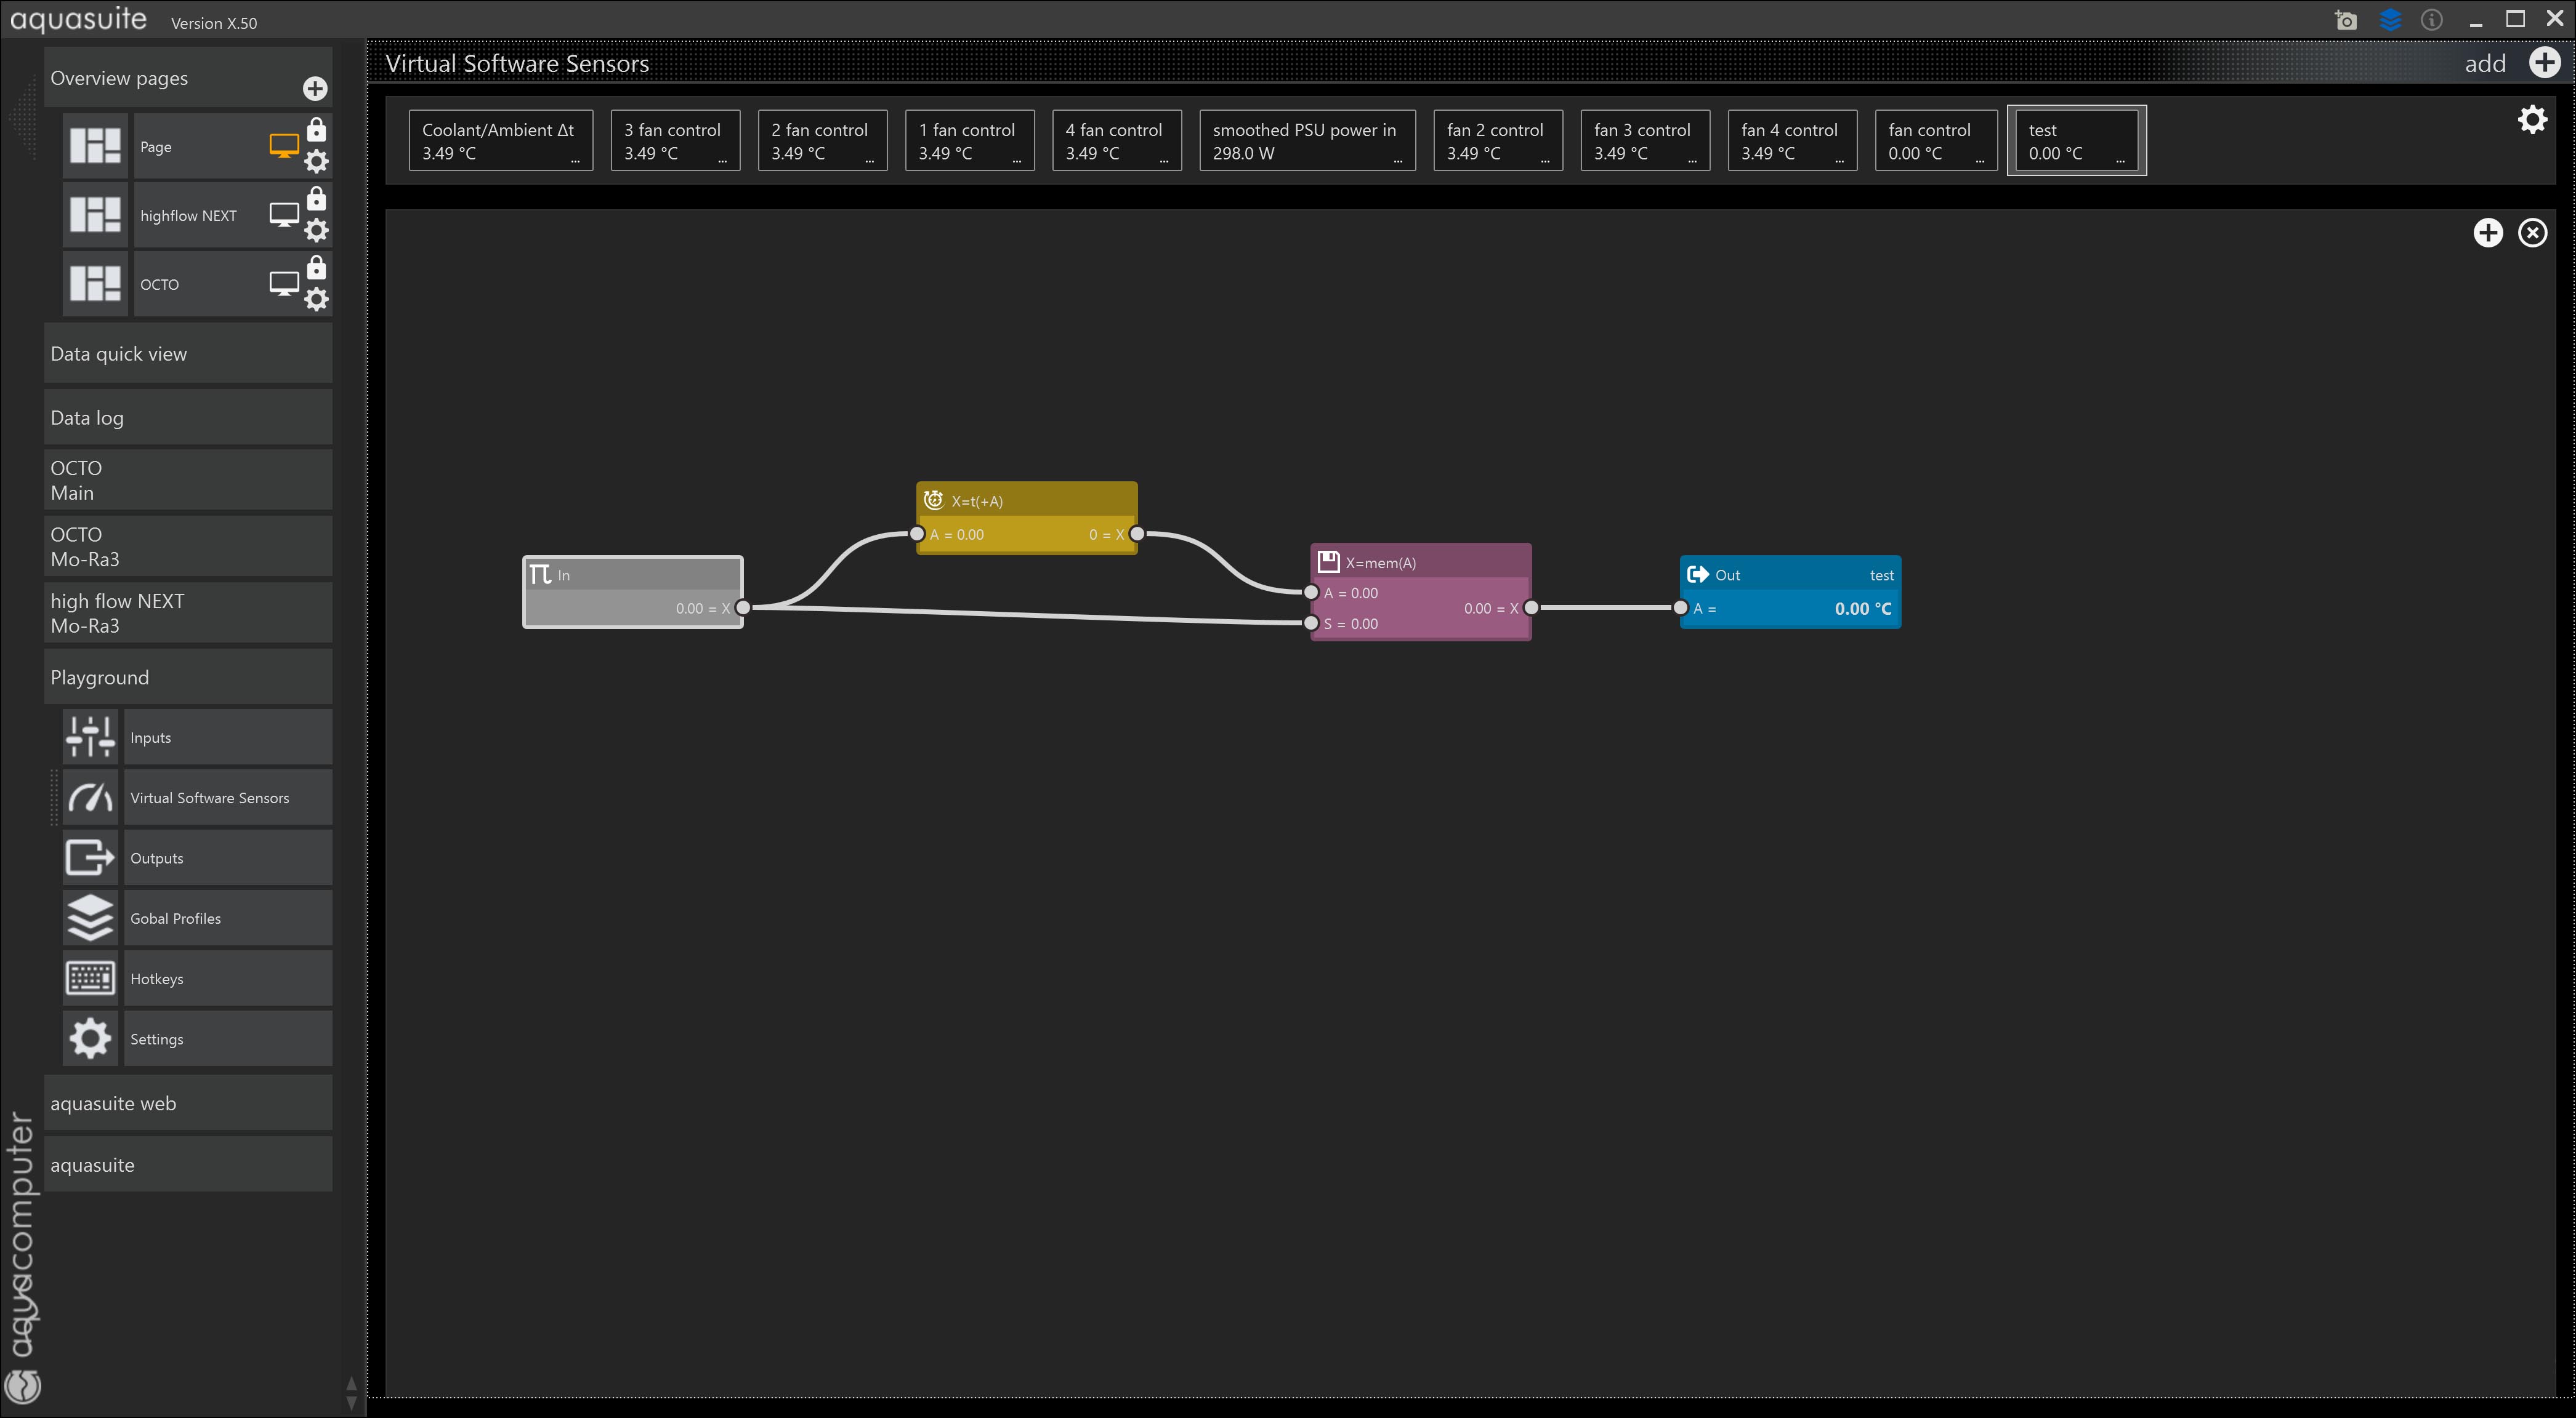This screenshot has height=1418, width=2576.
Task: Add a new overview page with plus icon
Action: [315, 89]
